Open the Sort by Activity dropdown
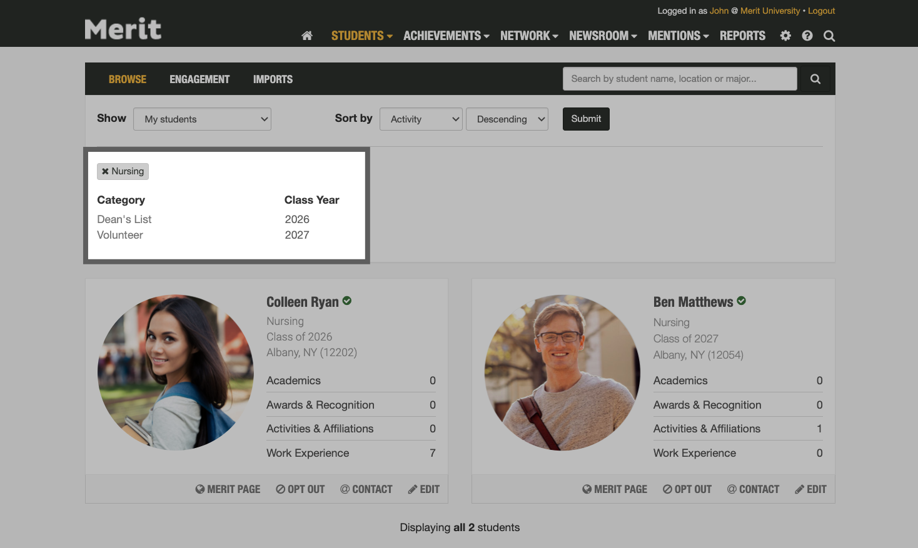Viewport: 918px width, 548px height. click(421, 119)
